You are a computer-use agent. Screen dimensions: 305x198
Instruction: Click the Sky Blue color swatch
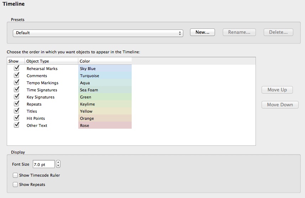[x=105, y=69]
